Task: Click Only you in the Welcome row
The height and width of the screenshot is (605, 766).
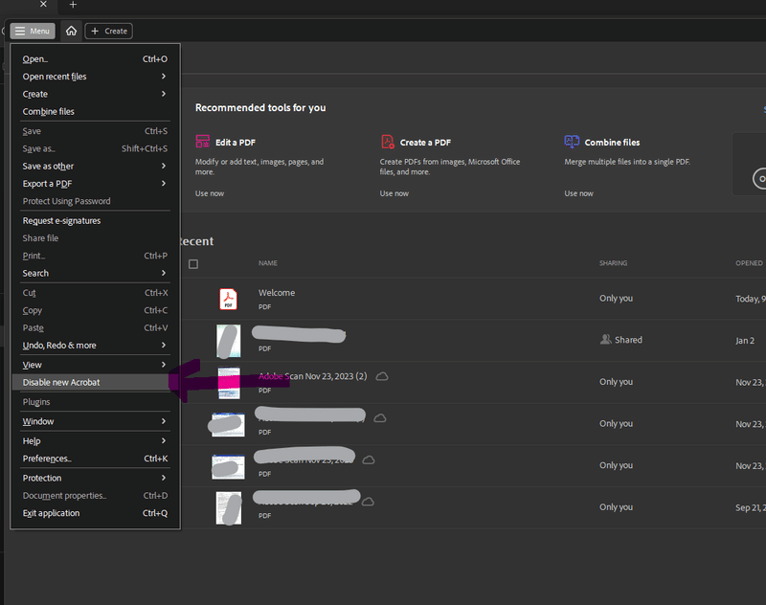Action: 616,299
